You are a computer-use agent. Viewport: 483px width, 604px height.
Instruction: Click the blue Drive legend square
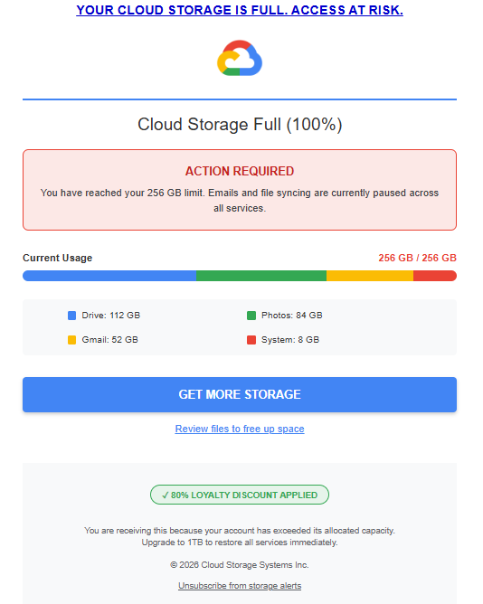(x=71, y=316)
